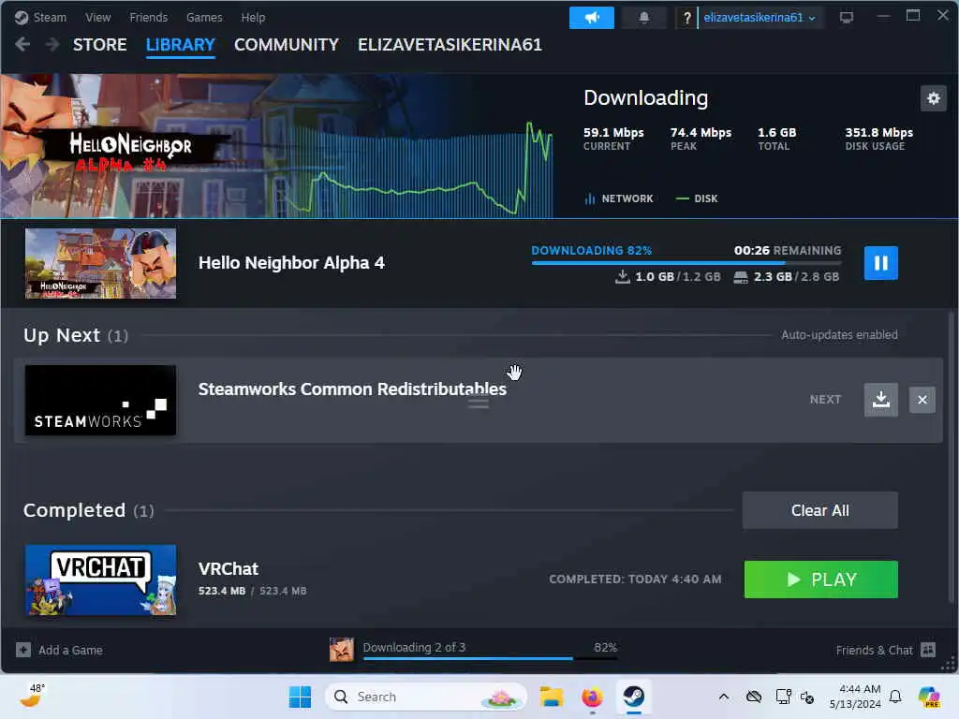Click the sound muted tray icon
Image resolution: width=959 pixels, height=719 pixels.
[806, 697]
